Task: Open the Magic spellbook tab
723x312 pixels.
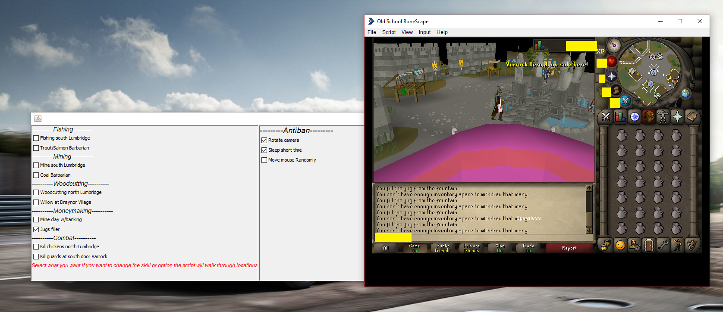Action: click(x=692, y=117)
